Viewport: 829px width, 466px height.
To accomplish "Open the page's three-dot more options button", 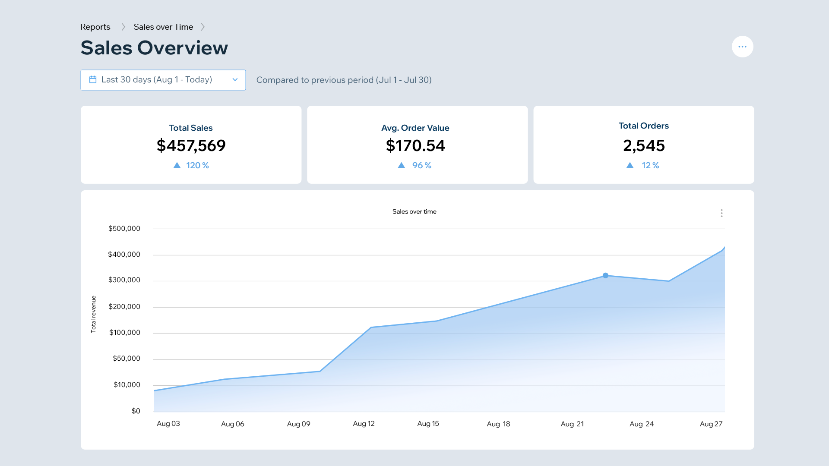I will click(742, 47).
